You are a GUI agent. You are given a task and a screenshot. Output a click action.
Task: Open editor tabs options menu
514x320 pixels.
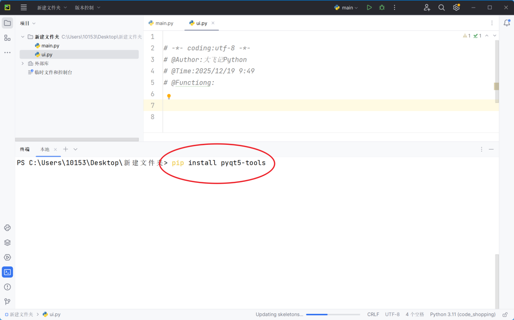tap(492, 23)
